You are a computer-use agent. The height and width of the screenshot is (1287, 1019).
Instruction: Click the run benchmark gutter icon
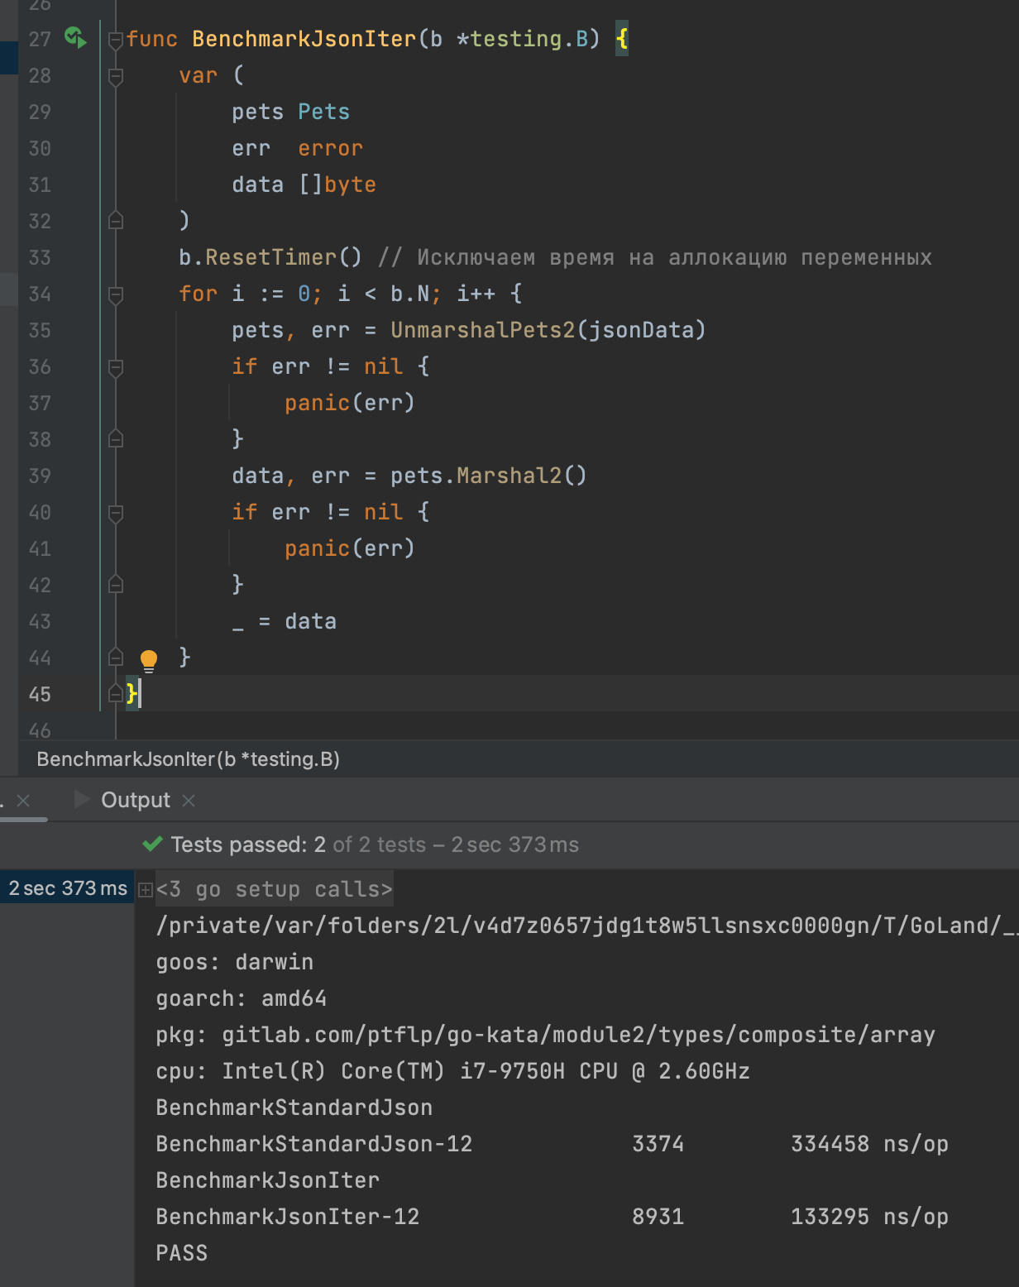tap(75, 38)
